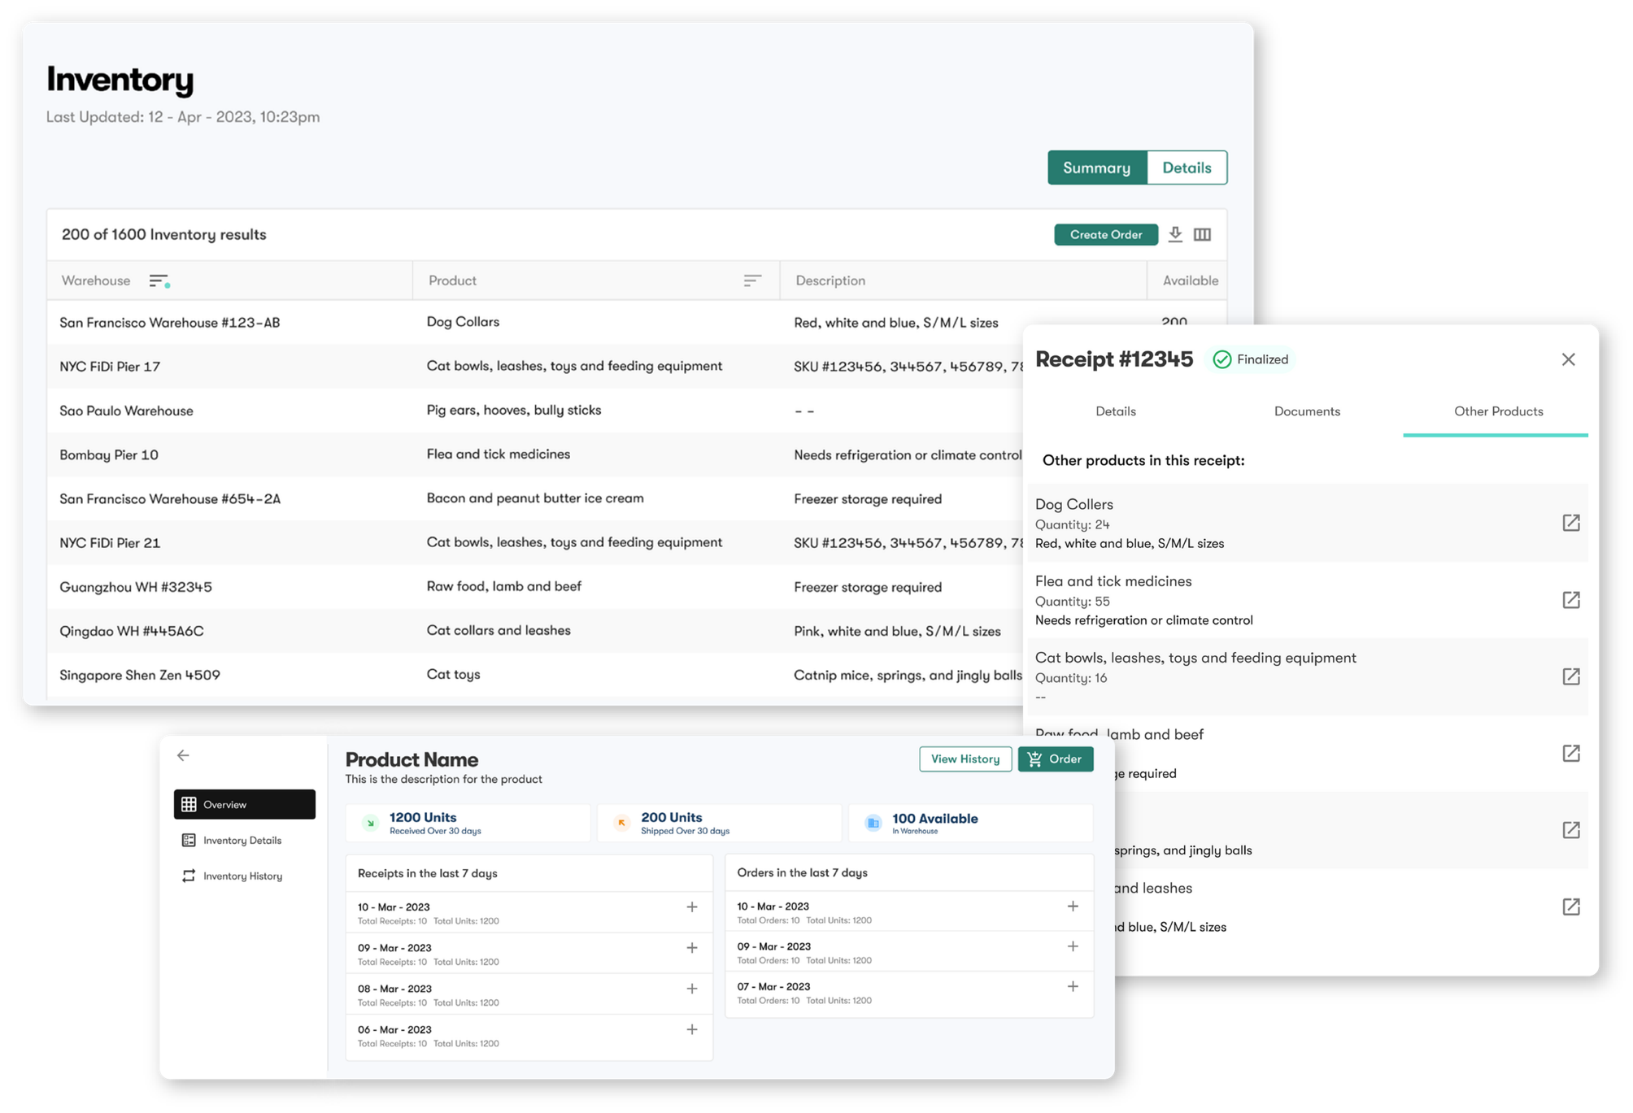Open the Details tab in receipt panel
1633x1113 pixels.
click(x=1116, y=411)
